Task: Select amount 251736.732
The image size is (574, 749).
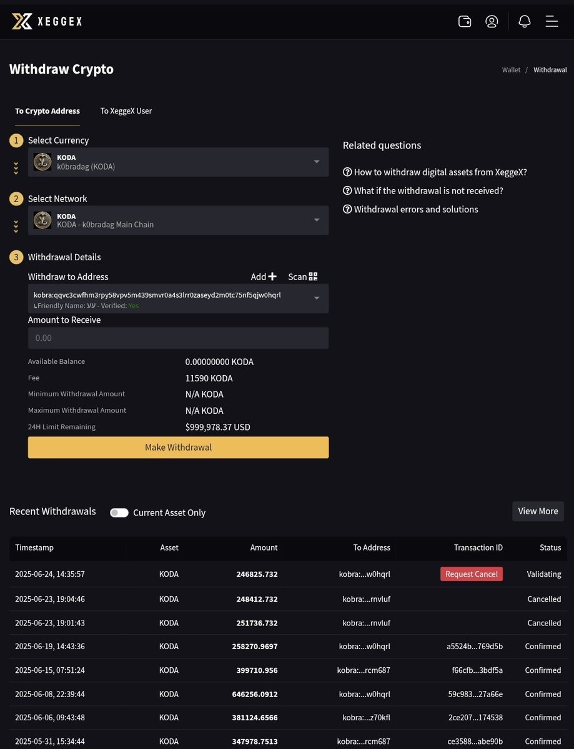Action: click(x=257, y=623)
